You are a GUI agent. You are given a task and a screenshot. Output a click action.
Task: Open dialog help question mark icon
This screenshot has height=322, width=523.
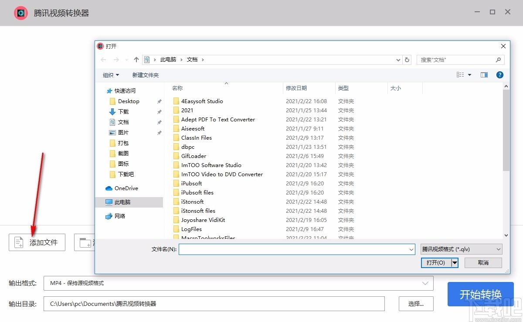[x=500, y=75]
